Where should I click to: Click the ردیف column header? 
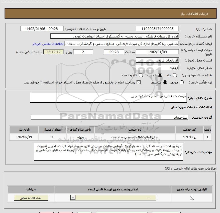[207, 130]
